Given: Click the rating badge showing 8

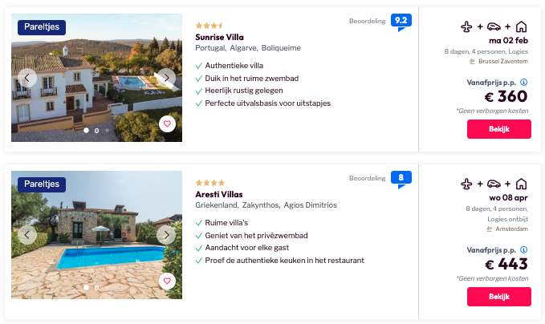Looking at the screenshot, I should click(x=401, y=179).
